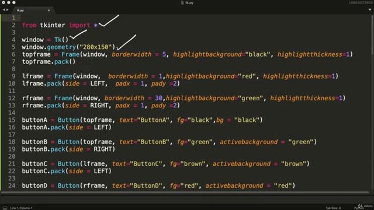Go to the previous tab with the left arrow

coord(4,10)
